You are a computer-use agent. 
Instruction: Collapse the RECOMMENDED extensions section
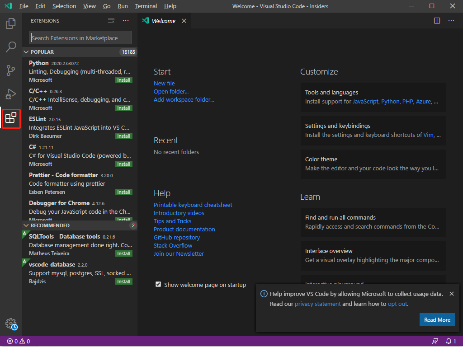[x=80, y=225]
